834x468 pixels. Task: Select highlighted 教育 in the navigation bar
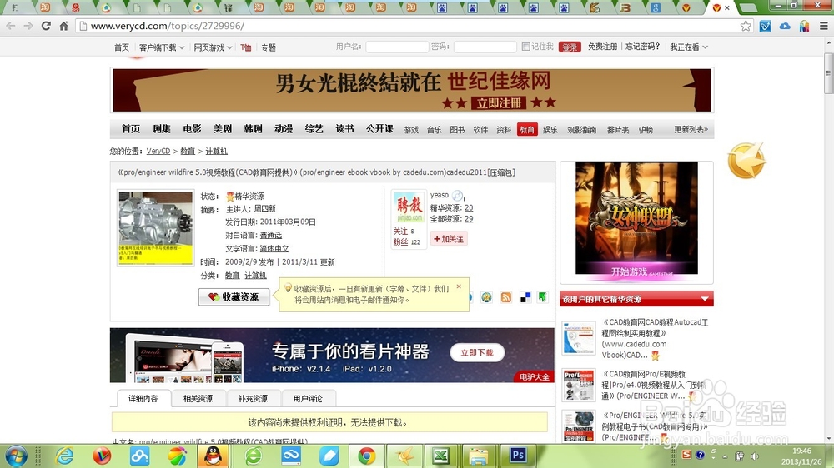pos(526,130)
